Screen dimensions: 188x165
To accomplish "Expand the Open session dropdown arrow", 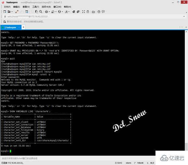I will [12, 12].
